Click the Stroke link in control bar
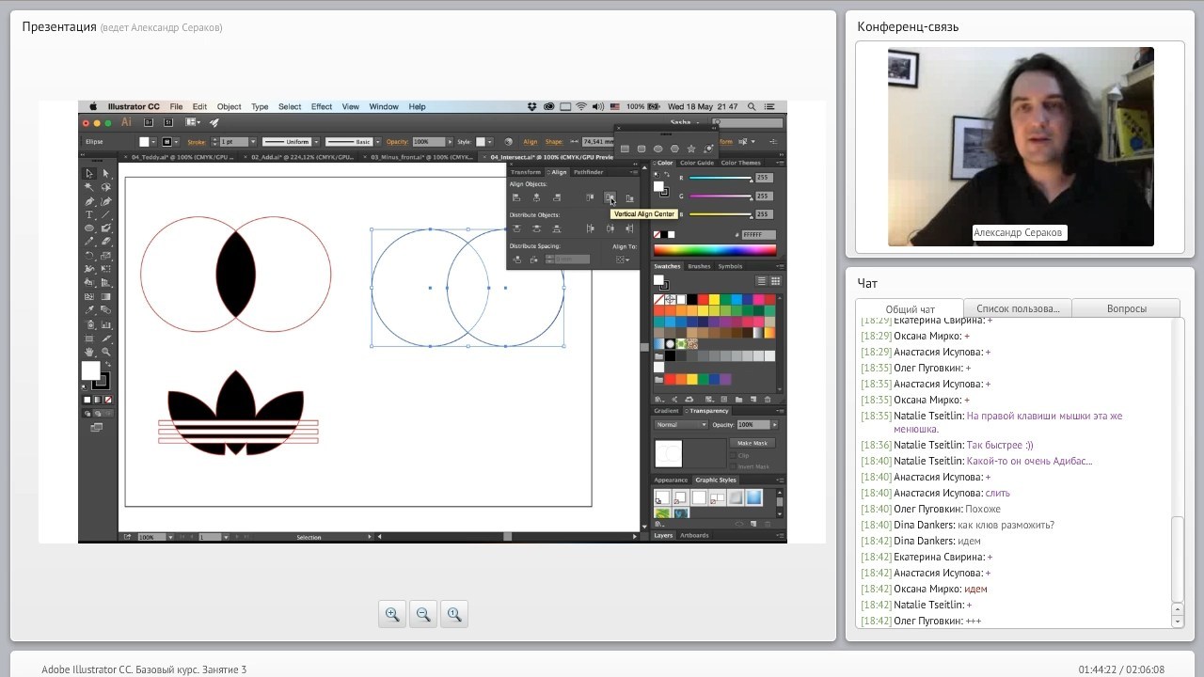This screenshot has height=677, width=1204. (197, 142)
